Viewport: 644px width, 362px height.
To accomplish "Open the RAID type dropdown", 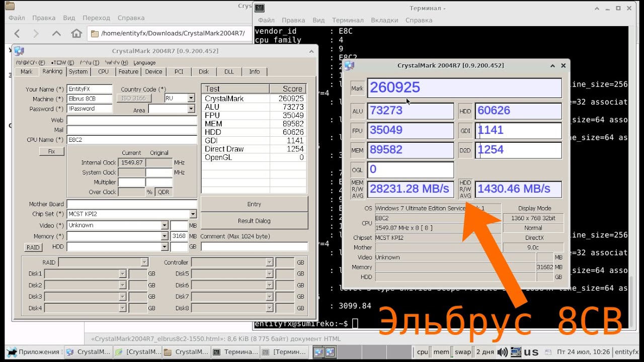I will (x=144, y=262).
